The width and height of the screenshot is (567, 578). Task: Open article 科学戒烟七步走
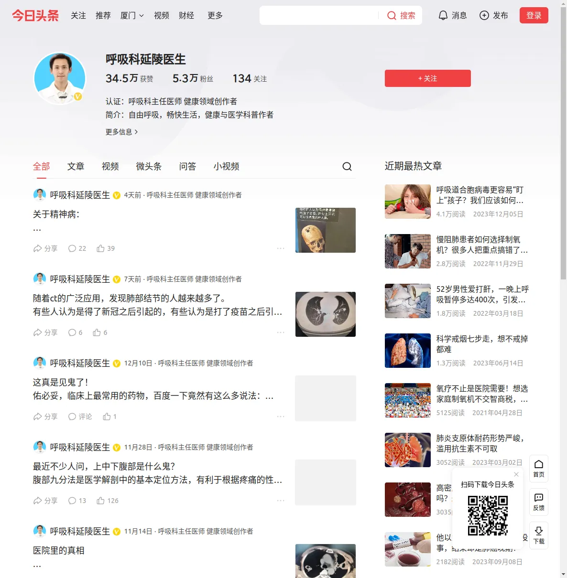[x=482, y=344]
